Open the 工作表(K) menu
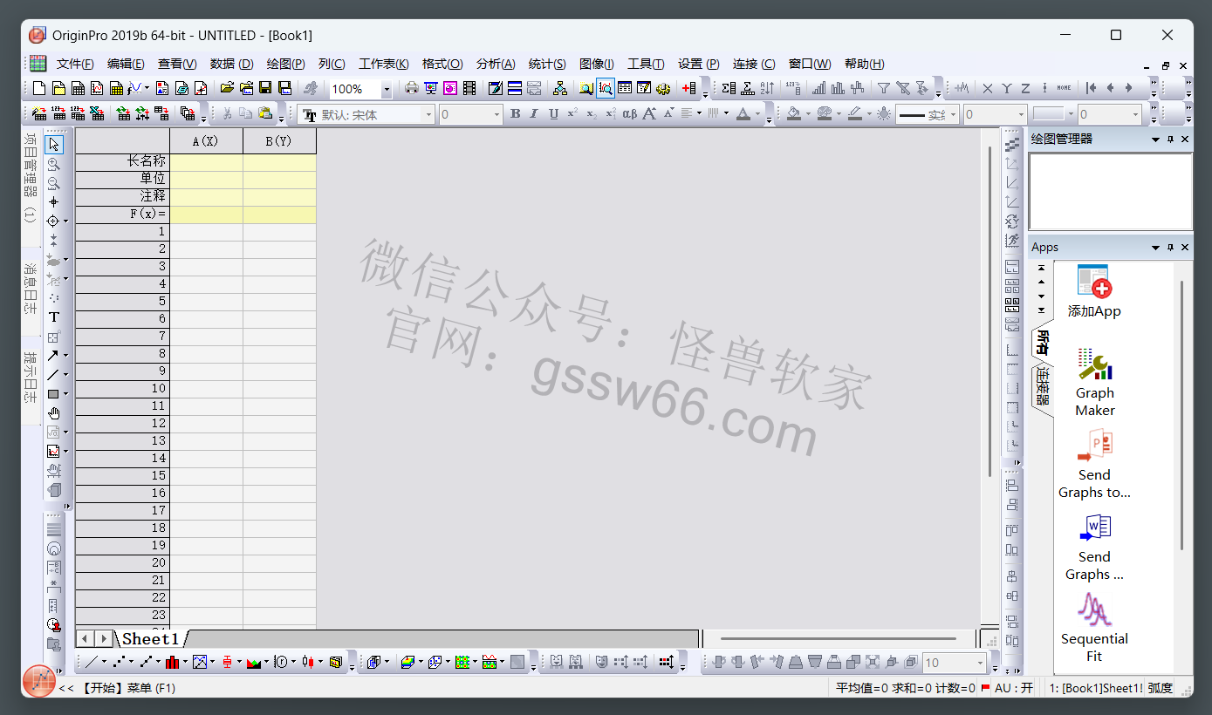This screenshot has height=715, width=1212. (384, 64)
